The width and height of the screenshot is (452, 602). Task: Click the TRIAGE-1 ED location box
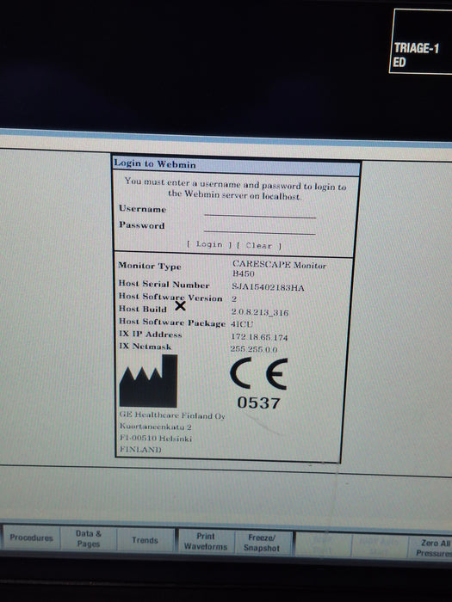click(421, 40)
